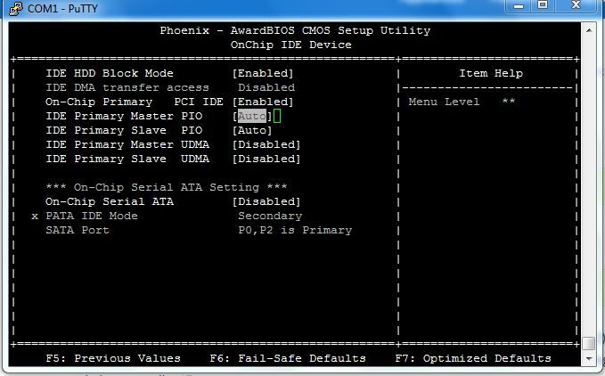Click [Disabled] value of On-Chip Serial ATA
The height and width of the screenshot is (376, 605).
click(x=266, y=201)
